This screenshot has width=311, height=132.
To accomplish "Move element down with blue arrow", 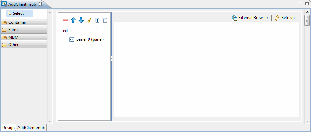I will click(81, 20).
